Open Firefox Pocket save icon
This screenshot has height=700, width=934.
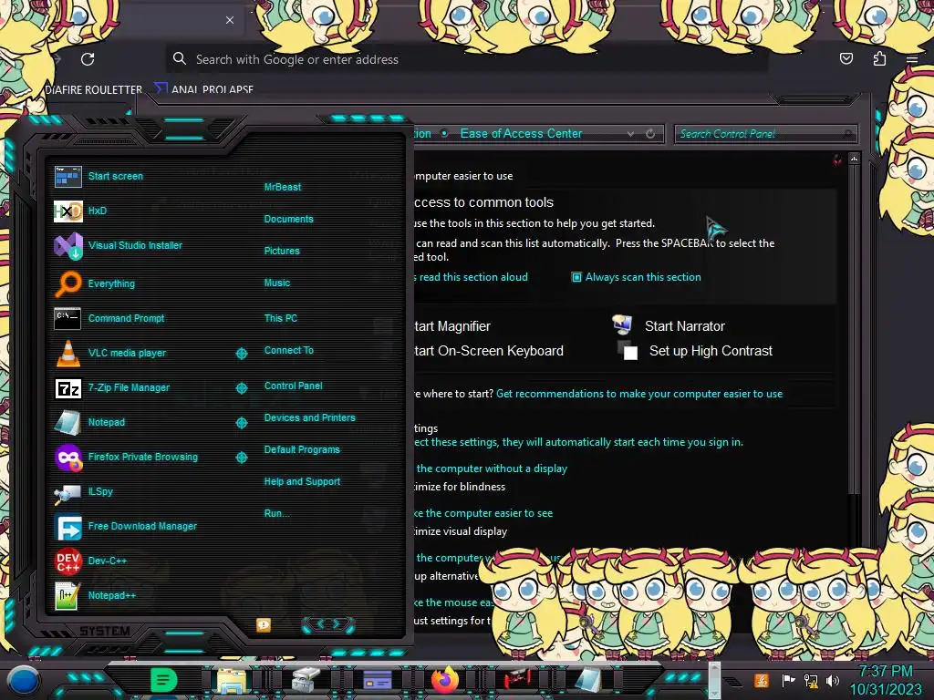click(846, 58)
